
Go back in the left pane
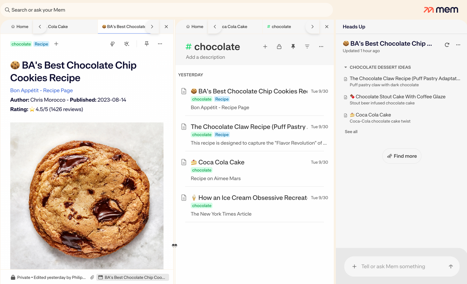coord(40,27)
